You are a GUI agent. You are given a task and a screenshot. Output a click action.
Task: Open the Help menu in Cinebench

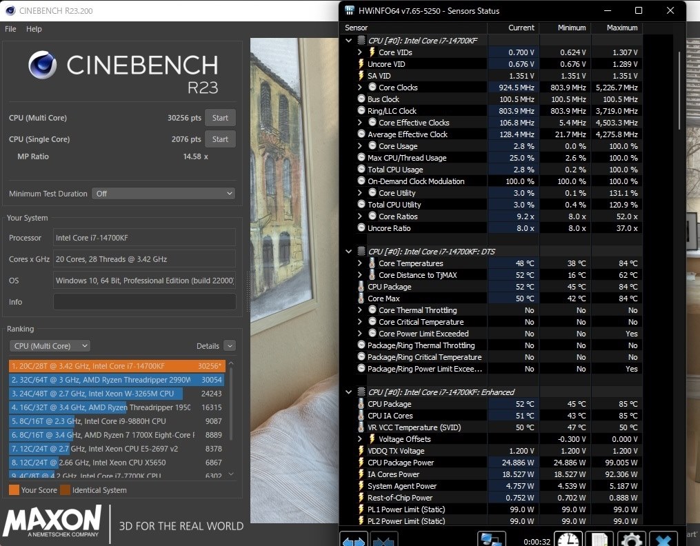[x=34, y=28]
